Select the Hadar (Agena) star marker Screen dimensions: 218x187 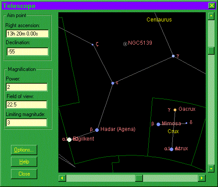(x=97, y=130)
